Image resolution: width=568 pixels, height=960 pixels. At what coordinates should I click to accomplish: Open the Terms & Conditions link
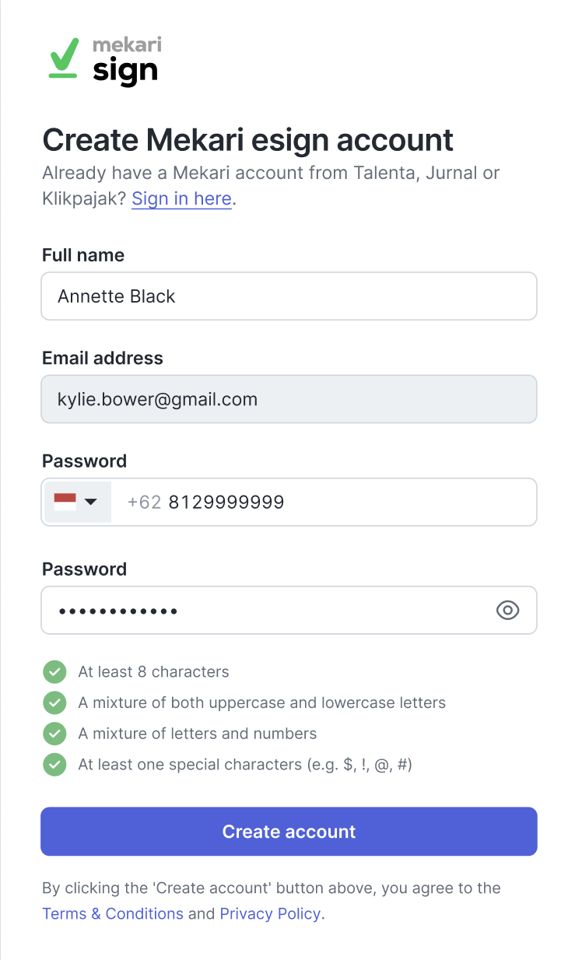113,913
